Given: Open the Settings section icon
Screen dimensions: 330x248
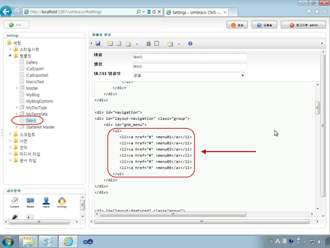Looking at the screenshot, I should 62,202.
